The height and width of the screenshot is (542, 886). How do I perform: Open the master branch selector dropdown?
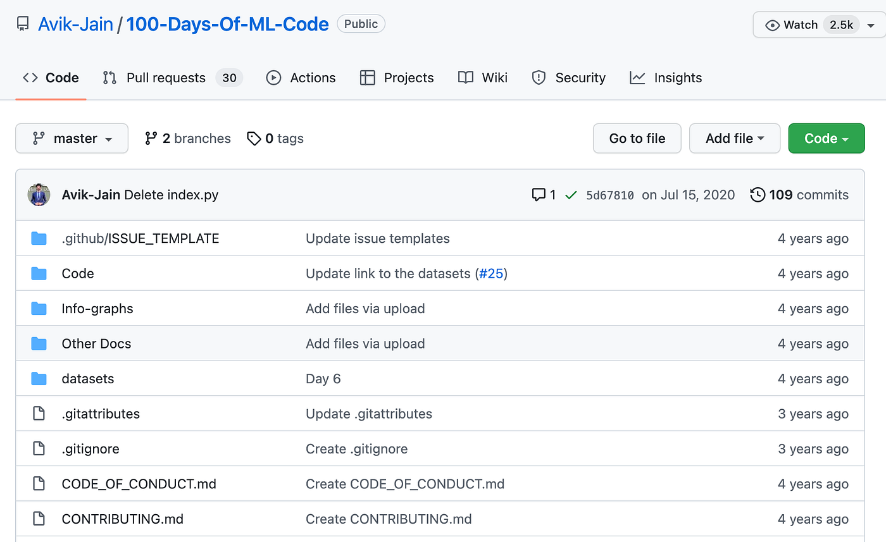(72, 138)
